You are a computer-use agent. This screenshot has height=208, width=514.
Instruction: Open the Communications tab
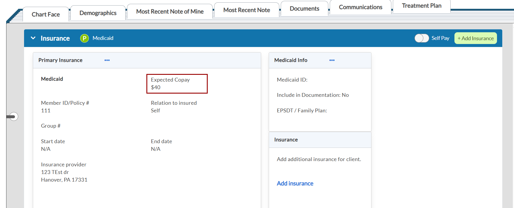point(360,7)
